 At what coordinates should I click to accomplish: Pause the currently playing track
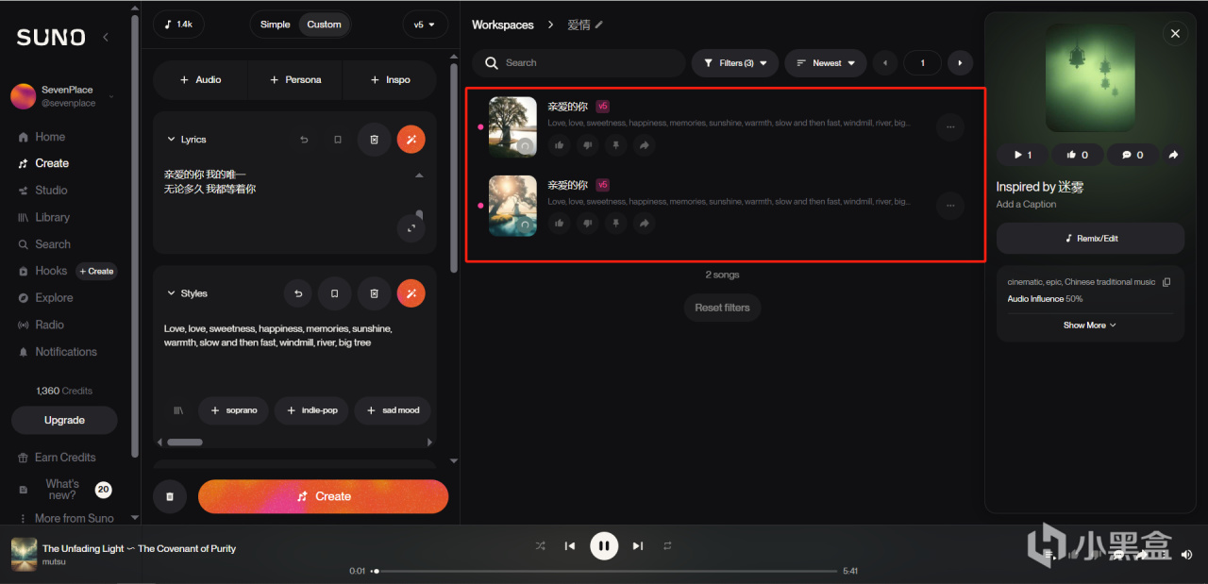click(604, 545)
